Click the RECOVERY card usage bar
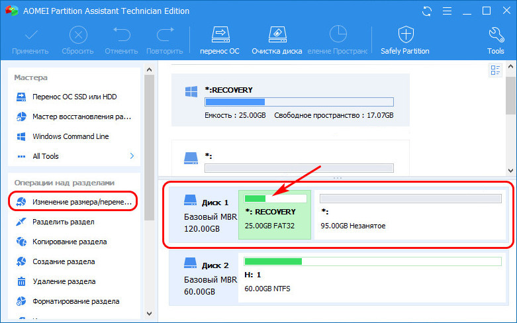This screenshot has height=323, width=517. [x=299, y=102]
